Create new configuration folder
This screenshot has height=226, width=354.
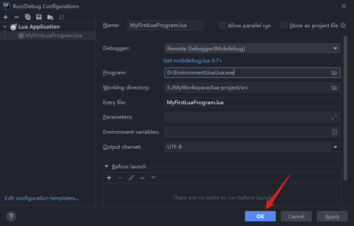click(50, 17)
